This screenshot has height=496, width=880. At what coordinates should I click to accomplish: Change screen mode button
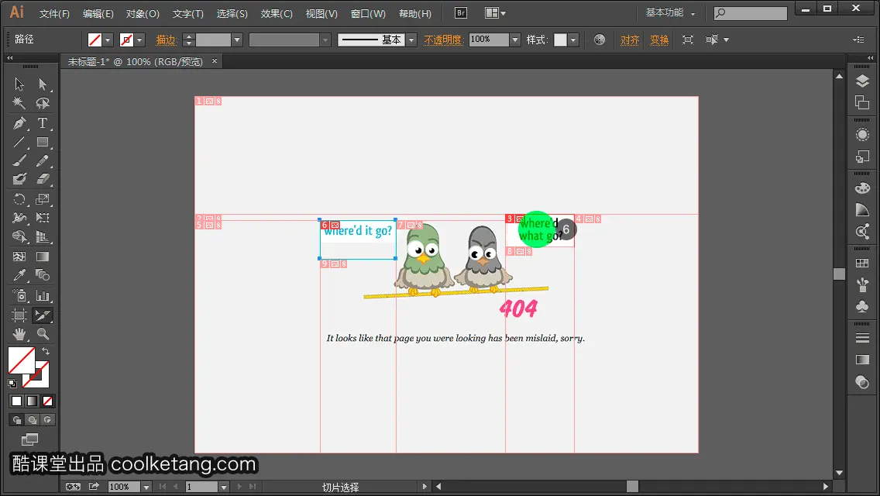[x=29, y=439]
